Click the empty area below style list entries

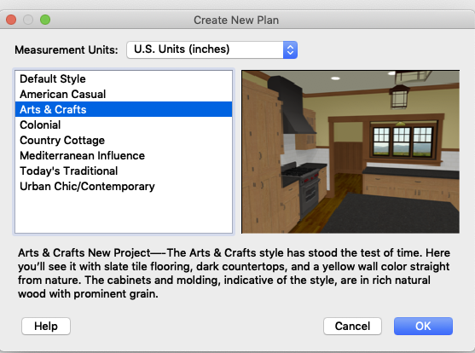(124, 213)
